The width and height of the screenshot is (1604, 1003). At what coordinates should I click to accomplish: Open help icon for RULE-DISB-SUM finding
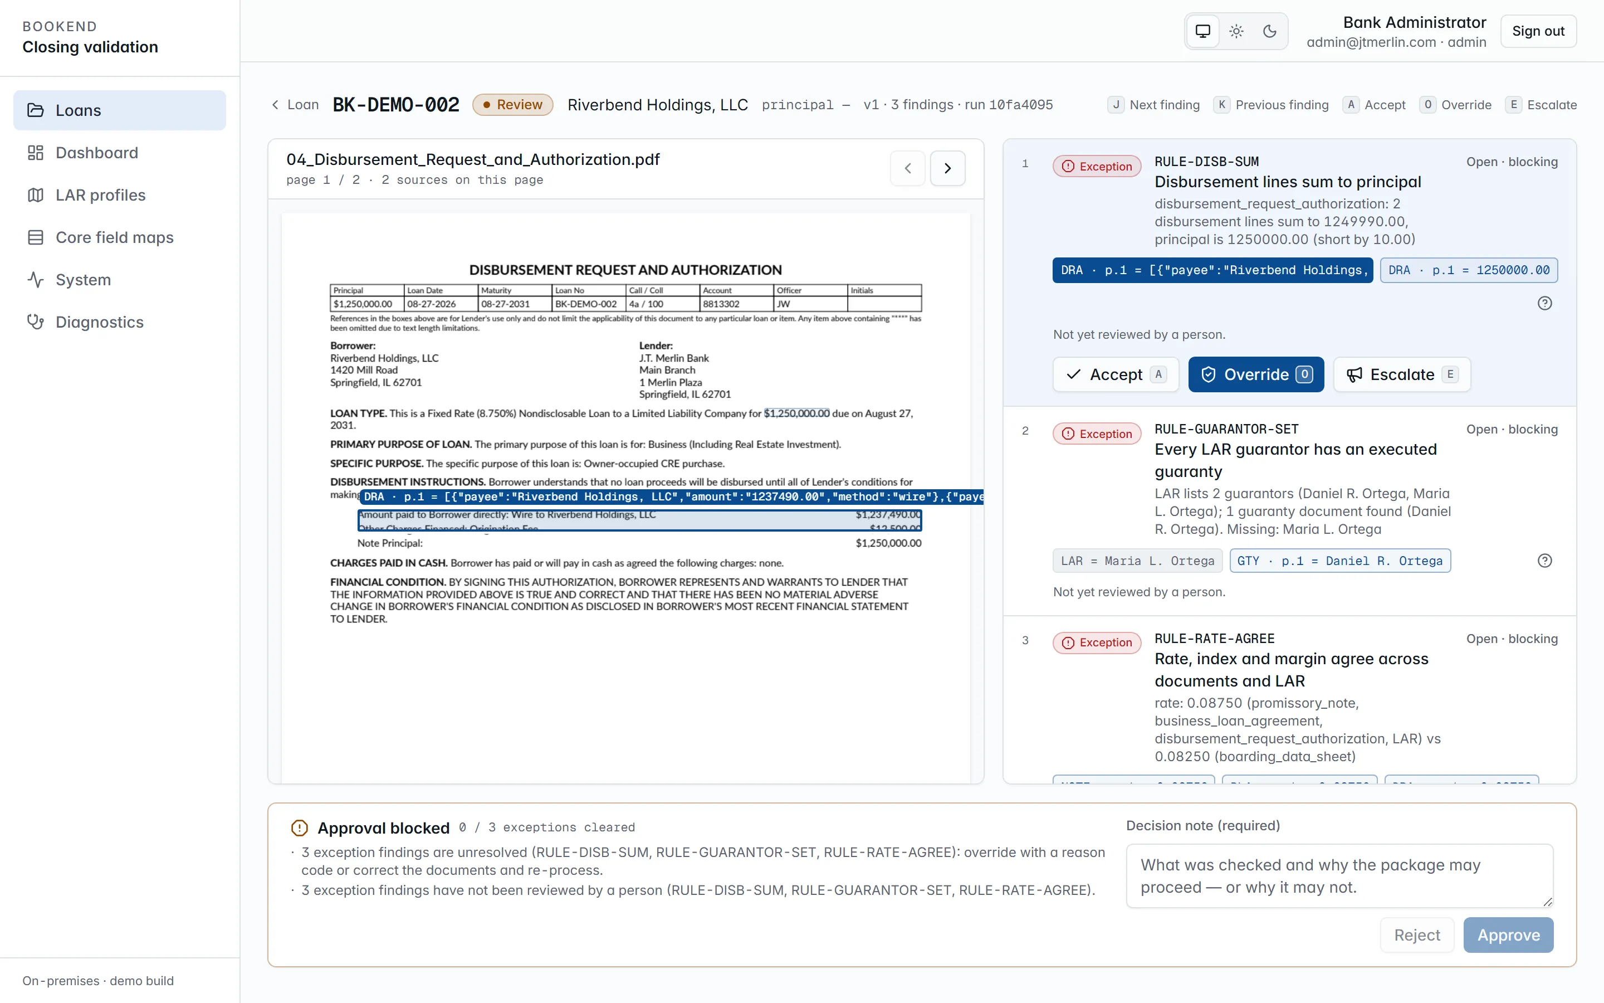(1544, 303)
